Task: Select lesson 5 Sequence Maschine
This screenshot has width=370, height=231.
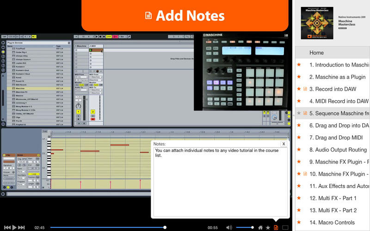Action: point(339,113)
